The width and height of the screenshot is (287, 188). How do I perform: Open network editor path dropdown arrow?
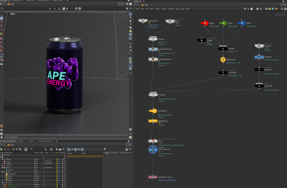[278, 5]
